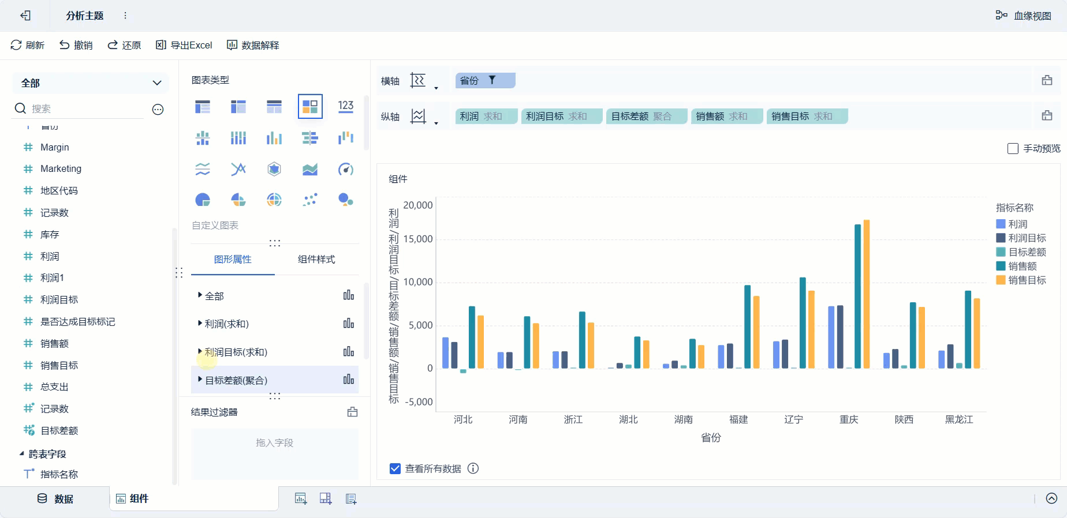Click inside the 搜索 field box
Viewport: 1067px width, 518px height.
point(87,108)
